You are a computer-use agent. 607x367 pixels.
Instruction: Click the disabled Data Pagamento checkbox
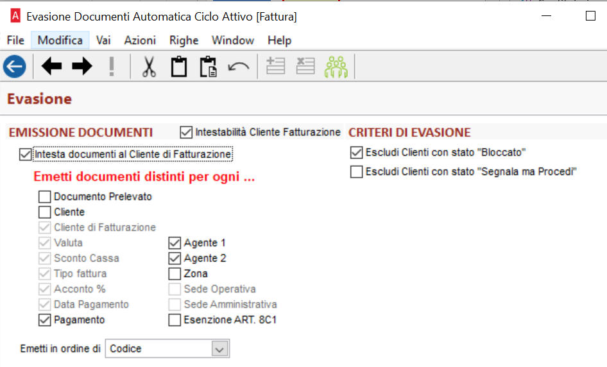pyautogui.click(x=45, y=304)
